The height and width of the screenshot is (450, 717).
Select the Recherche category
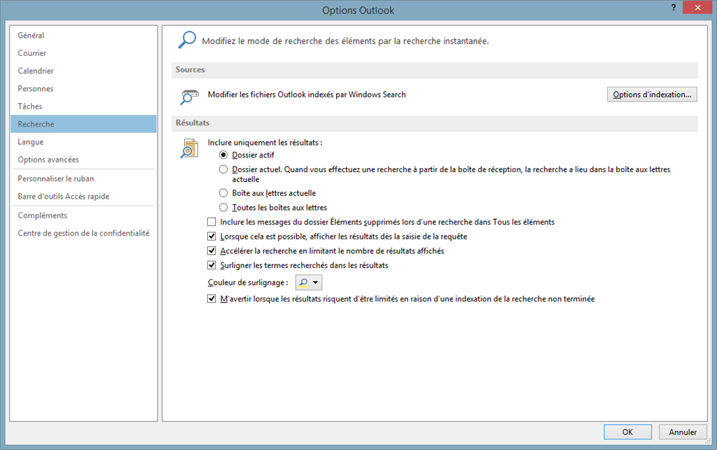point(83,124)
